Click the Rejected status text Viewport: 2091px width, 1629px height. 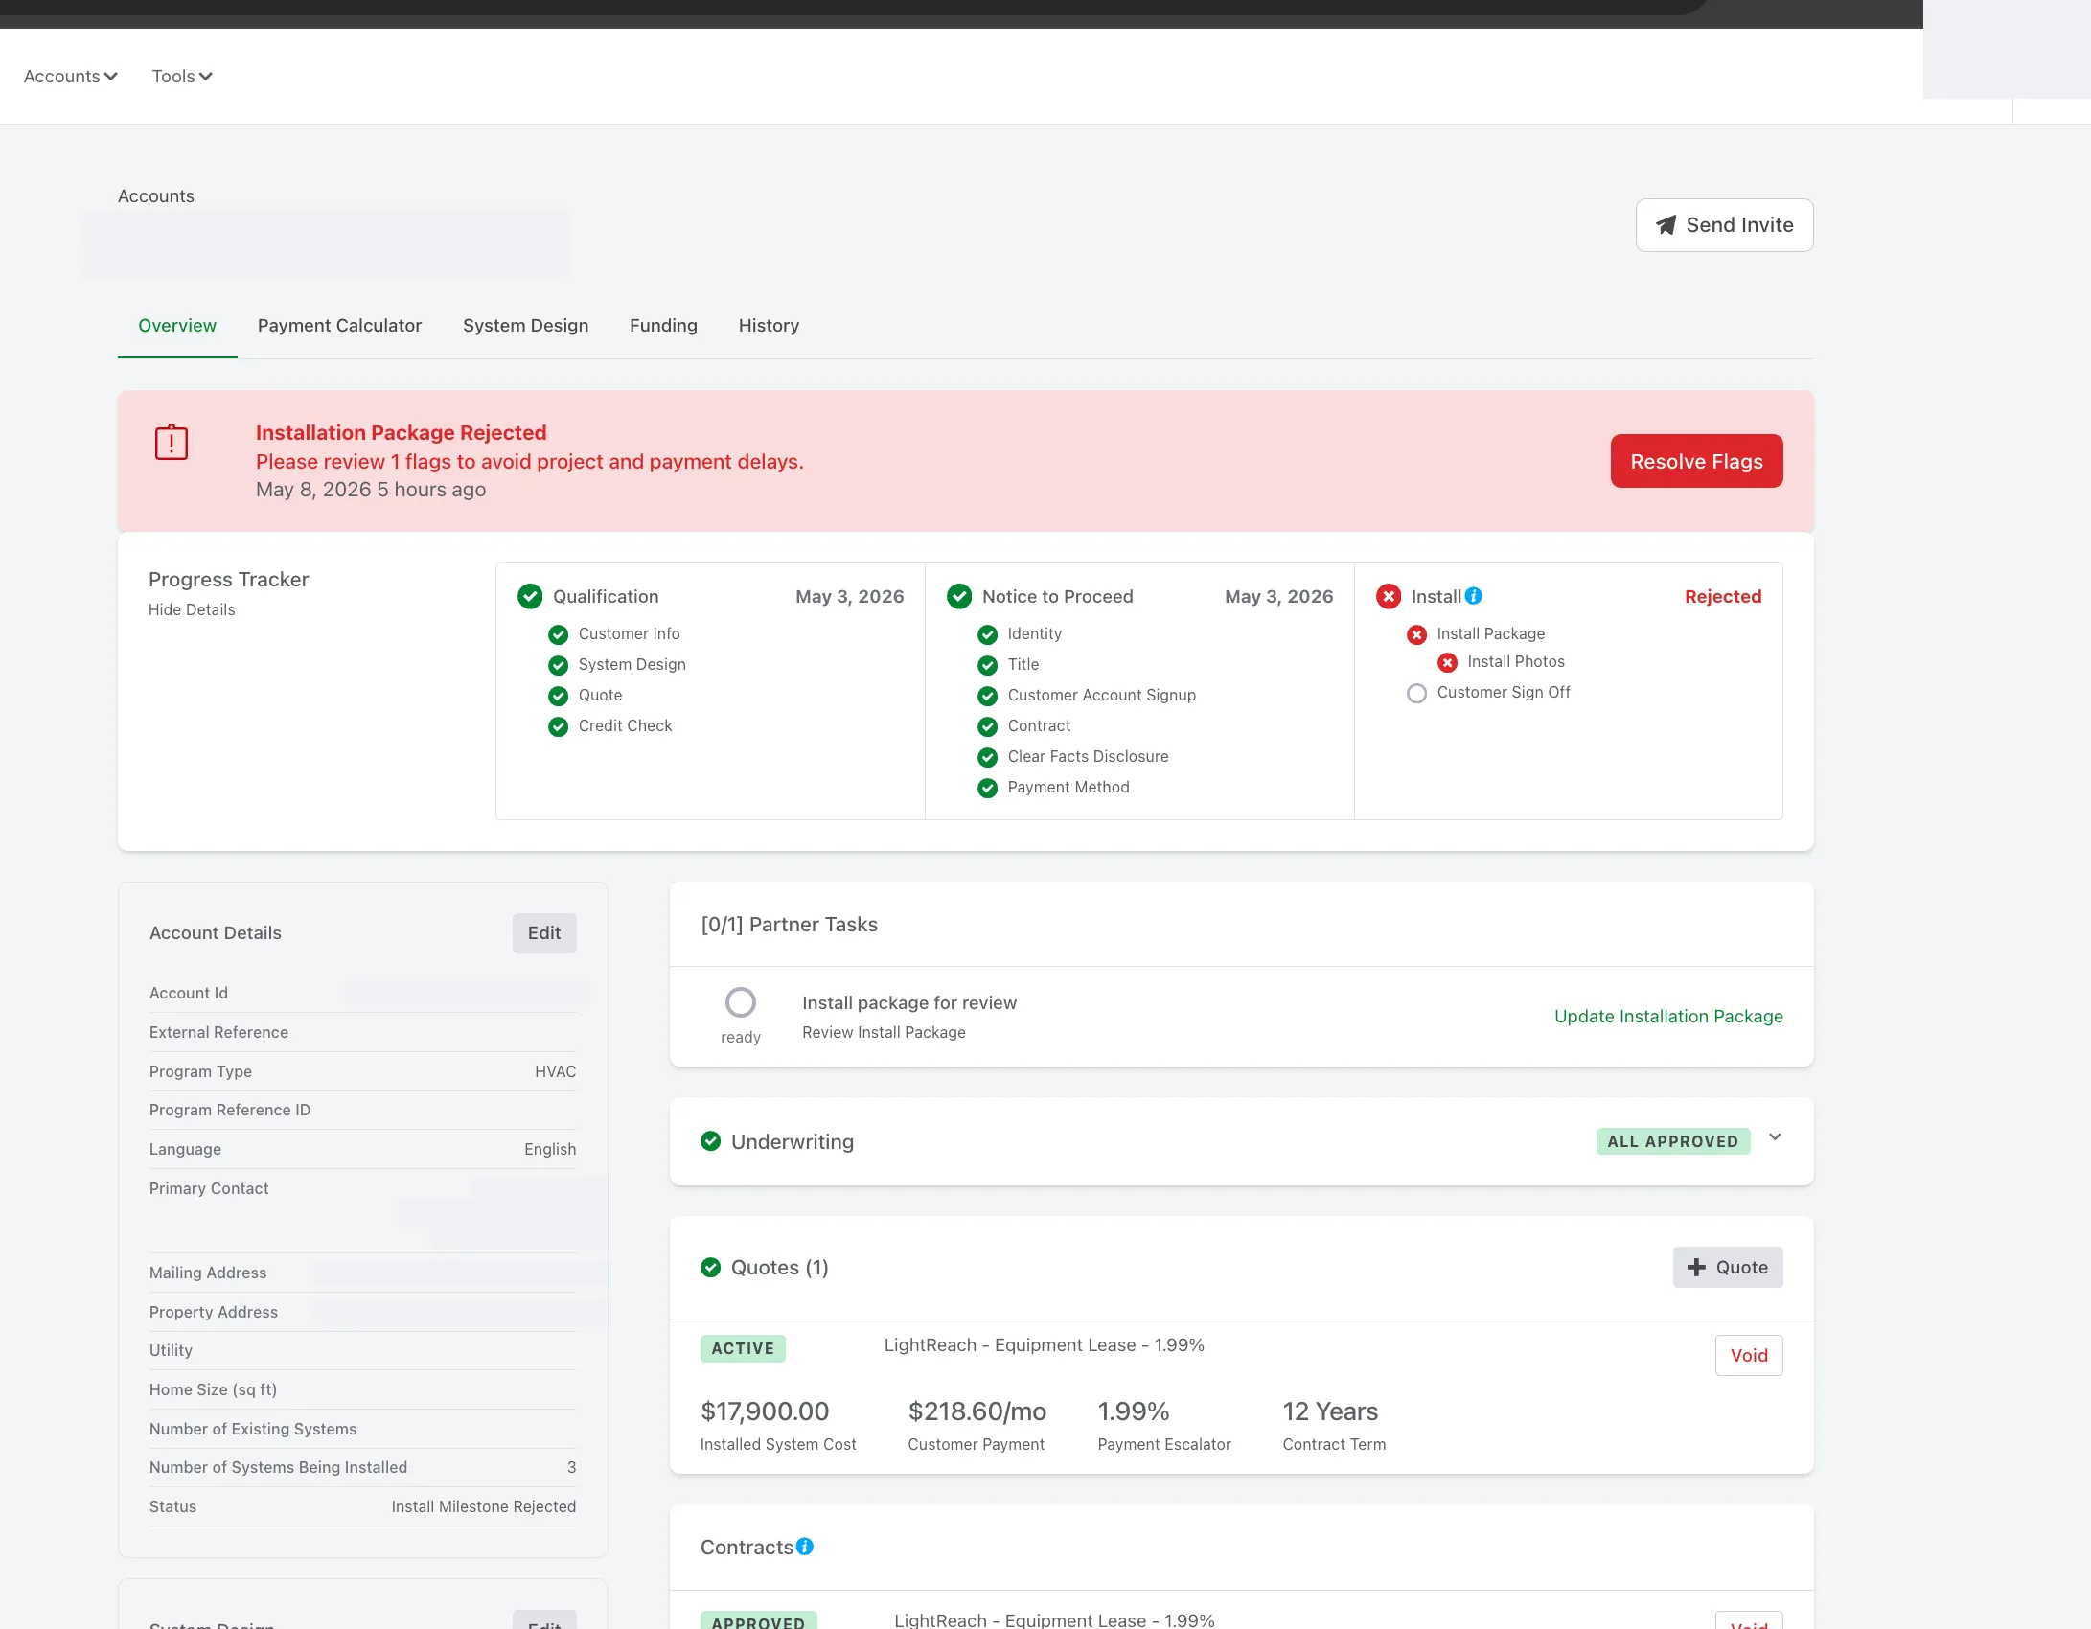(x=1723, y=596)
